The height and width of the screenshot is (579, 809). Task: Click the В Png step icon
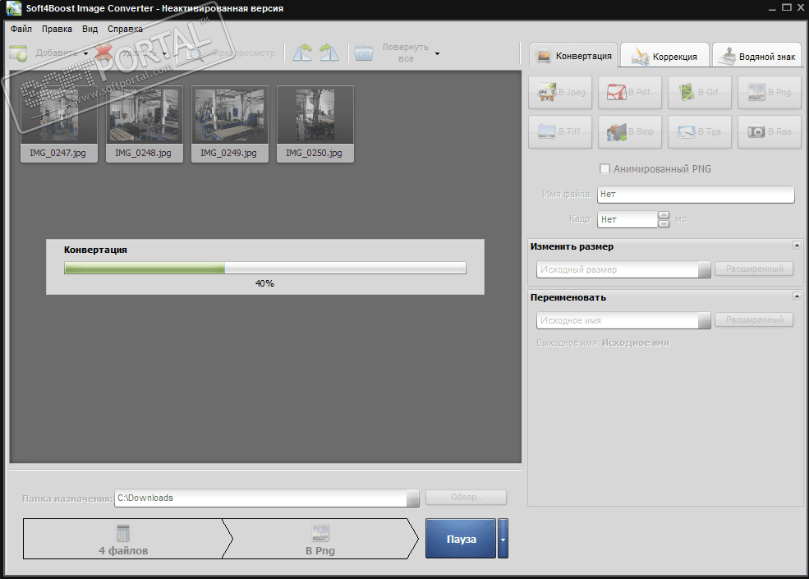click(320, 533)
